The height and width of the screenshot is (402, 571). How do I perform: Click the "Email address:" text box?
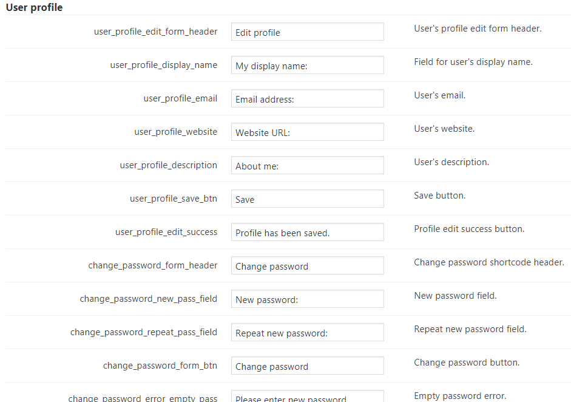(x=307, y=99)
